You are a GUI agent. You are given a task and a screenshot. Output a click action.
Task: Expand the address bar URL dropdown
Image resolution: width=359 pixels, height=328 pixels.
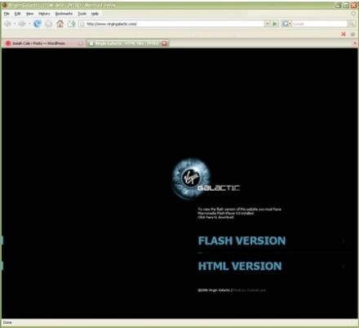268,24
